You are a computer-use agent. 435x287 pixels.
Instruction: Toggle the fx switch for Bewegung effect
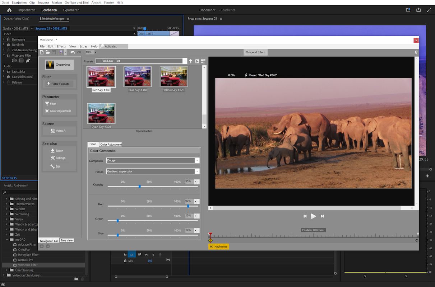(x=8, y=39)
